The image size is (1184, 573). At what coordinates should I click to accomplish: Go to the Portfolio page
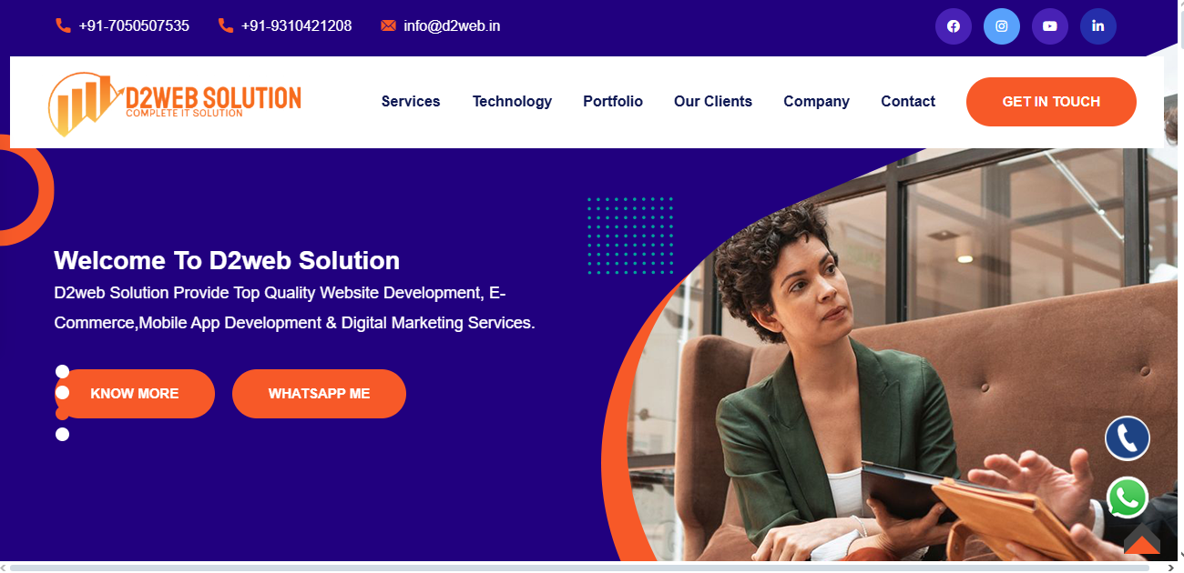tap(613, 102)
